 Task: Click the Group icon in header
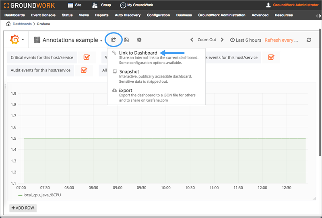[x=95, y=5]
